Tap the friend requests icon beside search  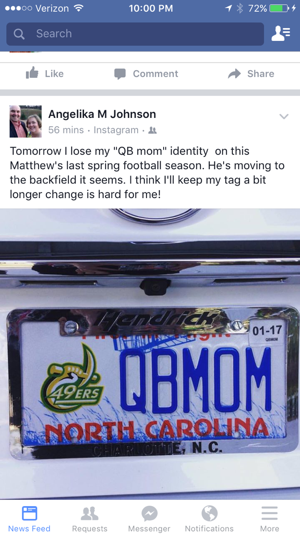click(x=281, y=34)
